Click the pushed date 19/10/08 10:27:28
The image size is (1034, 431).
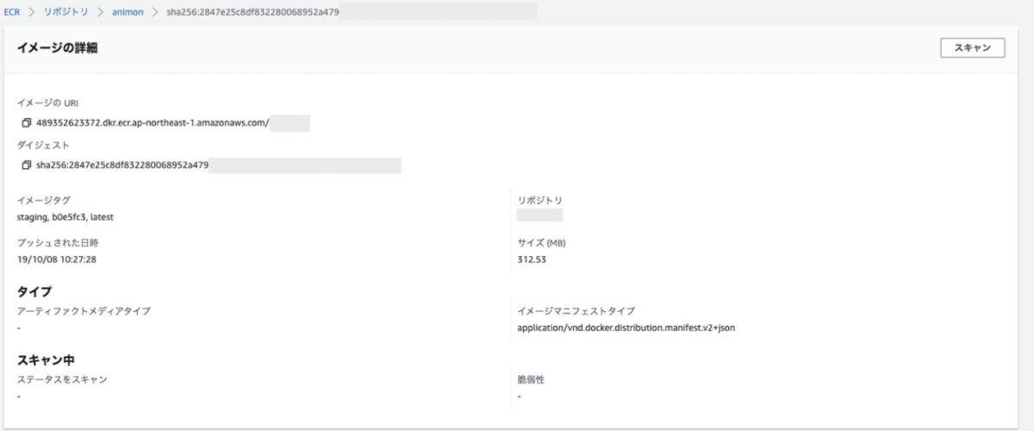pos(57,259)
